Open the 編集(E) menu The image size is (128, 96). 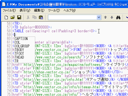[x=39, y=10]
